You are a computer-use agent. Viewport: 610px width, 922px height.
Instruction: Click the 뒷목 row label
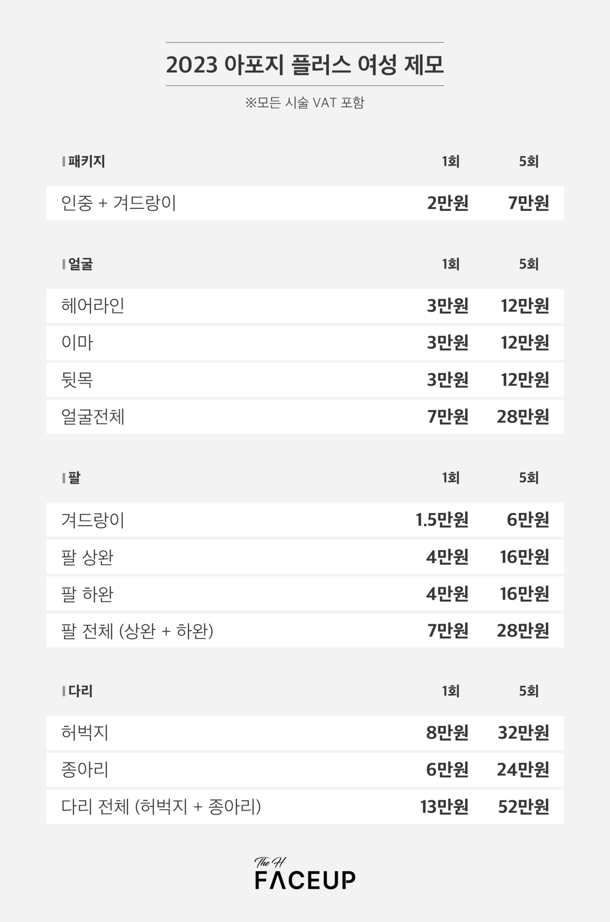(x=77, y=380)
